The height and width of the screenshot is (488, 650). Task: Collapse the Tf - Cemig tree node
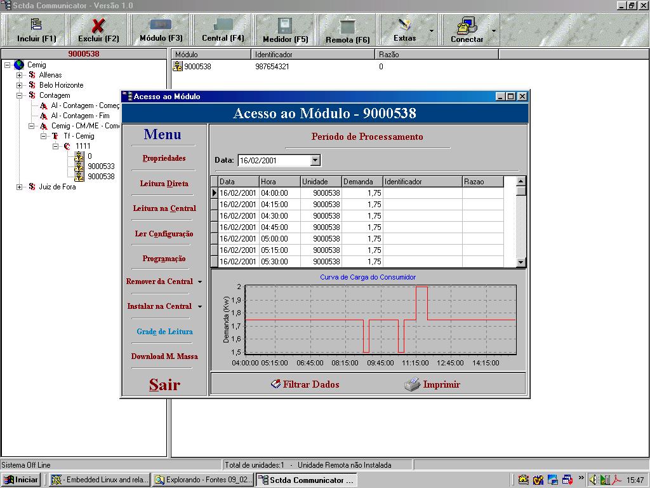tap(44, 136)
